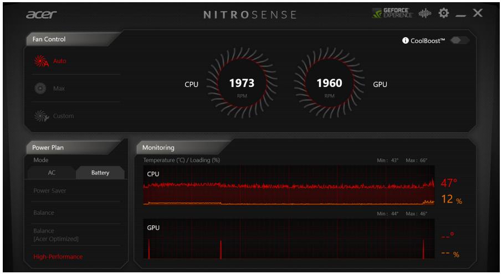This screenshot has width=502, height=274.
Task: Toggle the CoolBoost switch
Action: (x=459, y=40)
